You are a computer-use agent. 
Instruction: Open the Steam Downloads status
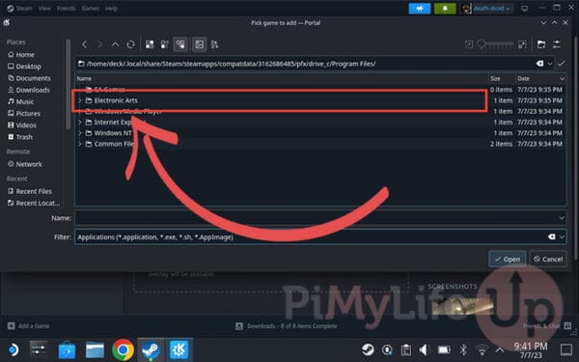287,326
